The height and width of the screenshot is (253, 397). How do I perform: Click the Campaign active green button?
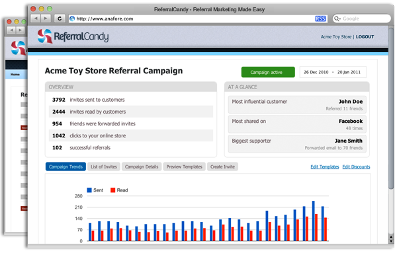pyautogui.click(x=268, y=72)
